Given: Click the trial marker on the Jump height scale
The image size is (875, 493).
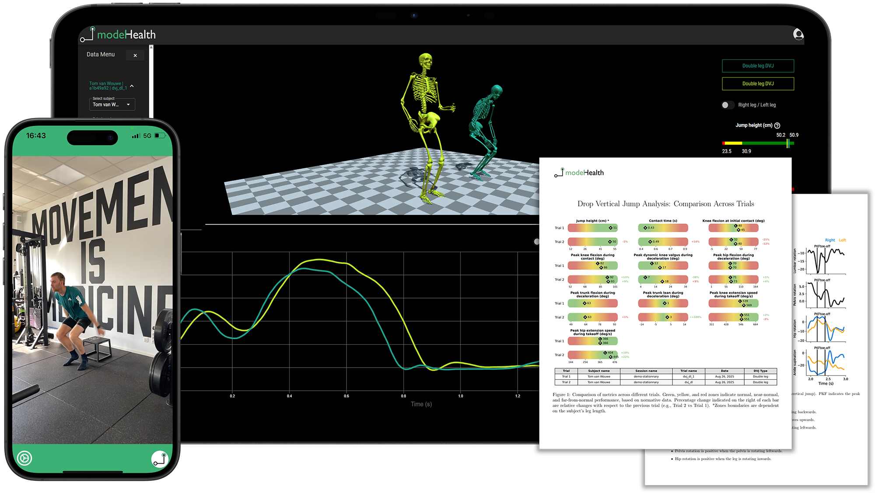Looking at the screenshot, I should point(787,143).
